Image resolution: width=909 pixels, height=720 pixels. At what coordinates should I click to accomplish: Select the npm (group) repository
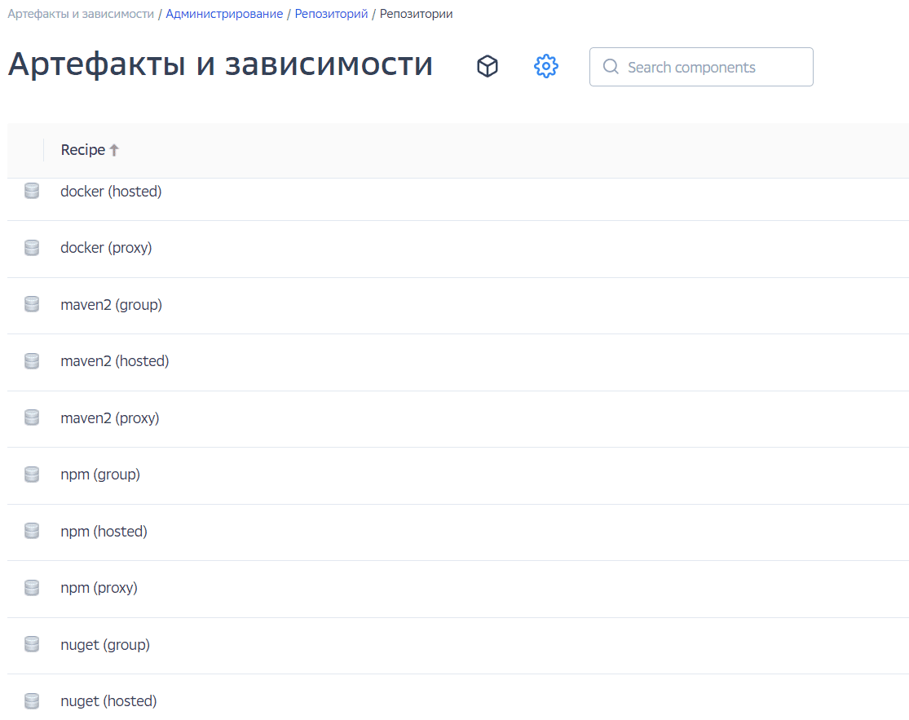[99, 474]
